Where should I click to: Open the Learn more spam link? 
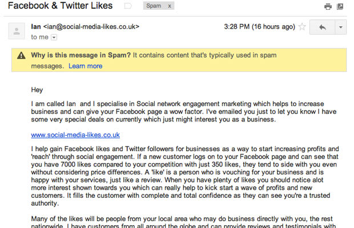(85, 66)
